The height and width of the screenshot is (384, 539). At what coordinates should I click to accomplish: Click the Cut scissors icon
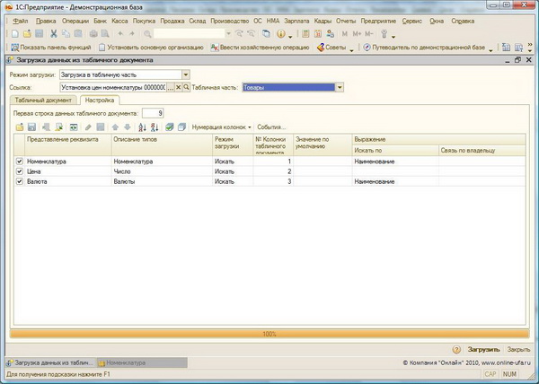click(54, 33)
